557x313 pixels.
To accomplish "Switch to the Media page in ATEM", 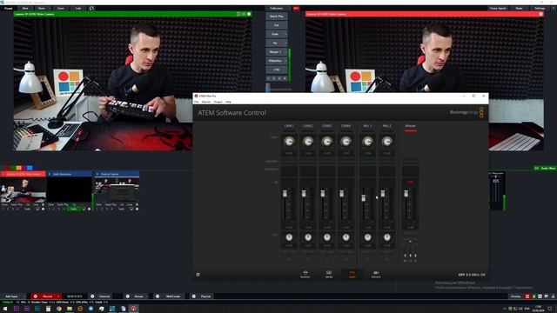I will (x=329, y=274).
